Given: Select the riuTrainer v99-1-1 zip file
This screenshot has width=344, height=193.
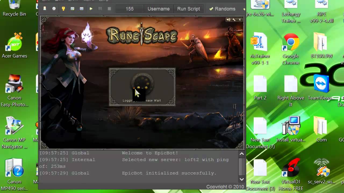Looking at the screenshot, I should pyautogui.click(x=260, y=49).
